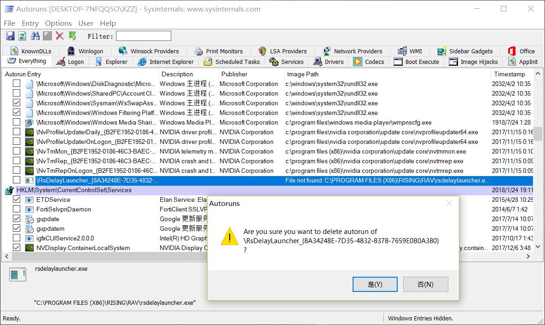Viewport: 545px width, 325px height.
Task: Click the Autoruns title bar app icon
Action: 9,9
